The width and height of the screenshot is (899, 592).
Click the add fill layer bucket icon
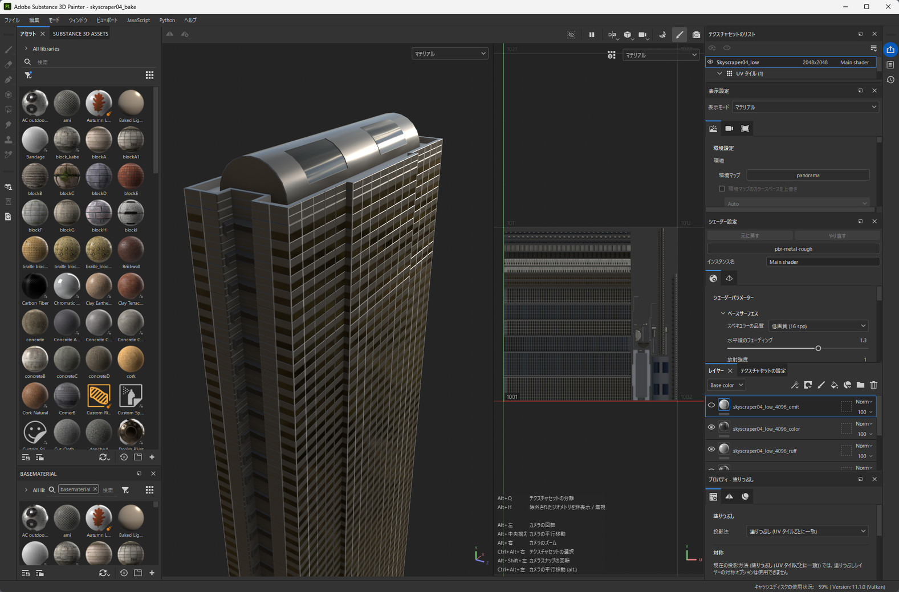[x=834, y=385]
